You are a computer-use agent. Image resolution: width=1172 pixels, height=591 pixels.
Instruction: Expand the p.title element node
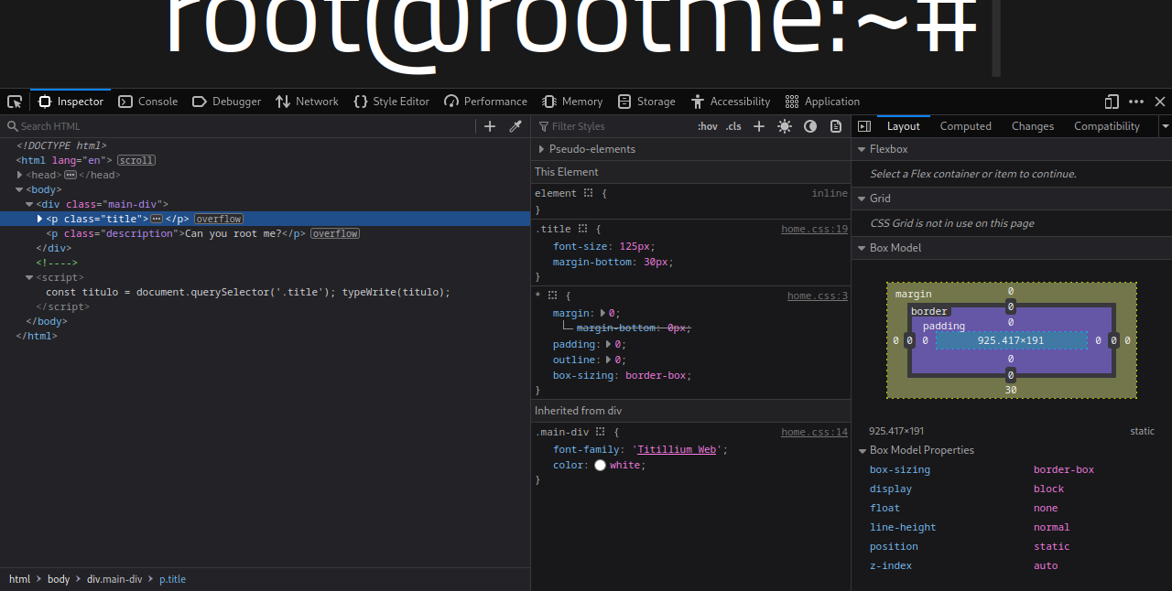[x=38, y=219]
